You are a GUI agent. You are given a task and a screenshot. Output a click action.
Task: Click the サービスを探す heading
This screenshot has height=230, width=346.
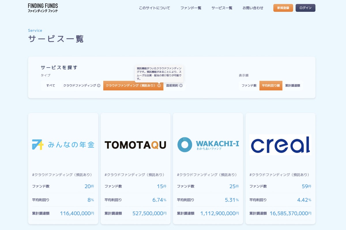click(59, 68)
